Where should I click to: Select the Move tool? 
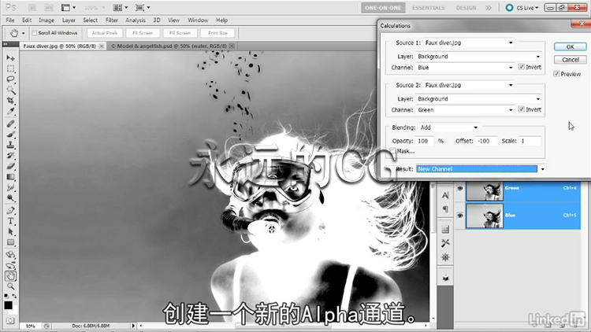[10, 58]
